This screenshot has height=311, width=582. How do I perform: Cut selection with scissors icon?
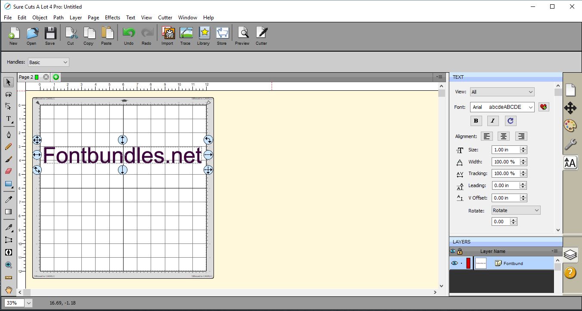click(x=71, y=36)
